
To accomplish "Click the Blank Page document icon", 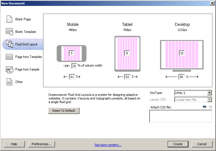I will tap(9, 19).
